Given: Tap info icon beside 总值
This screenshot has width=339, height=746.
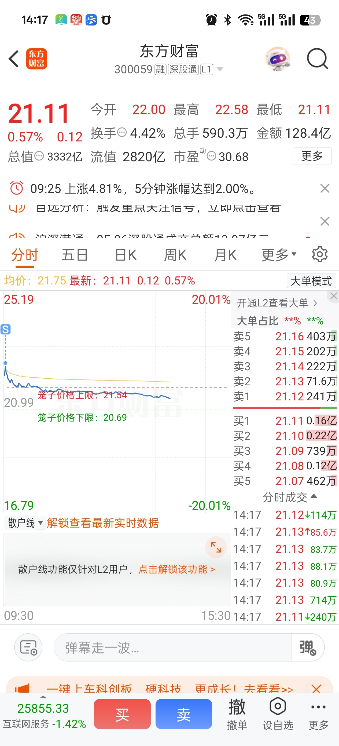Looking at the screenshot, I should 39,156.
